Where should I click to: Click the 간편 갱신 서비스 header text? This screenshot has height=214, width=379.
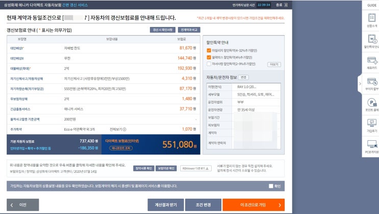point(75,5)
